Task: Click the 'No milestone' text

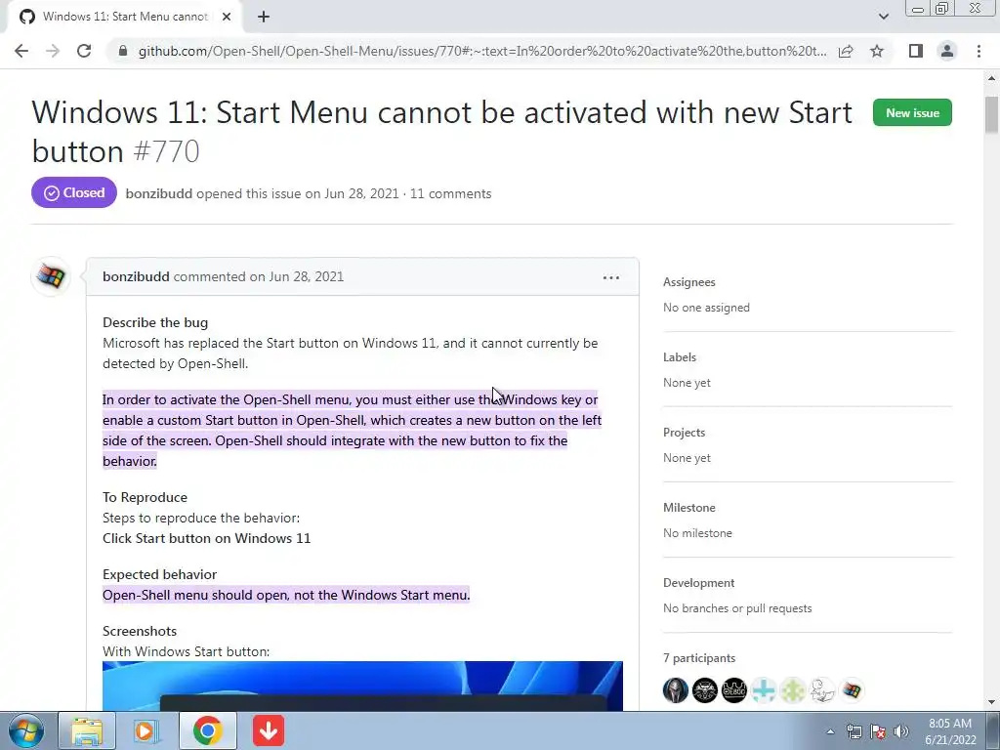Action: click(x=697, y=533)
